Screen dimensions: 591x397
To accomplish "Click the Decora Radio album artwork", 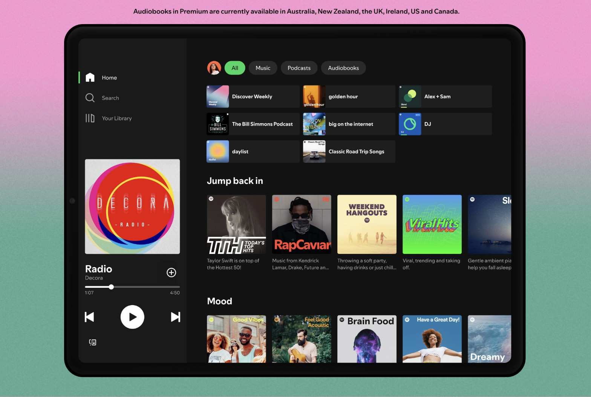I will click(132, 206).
